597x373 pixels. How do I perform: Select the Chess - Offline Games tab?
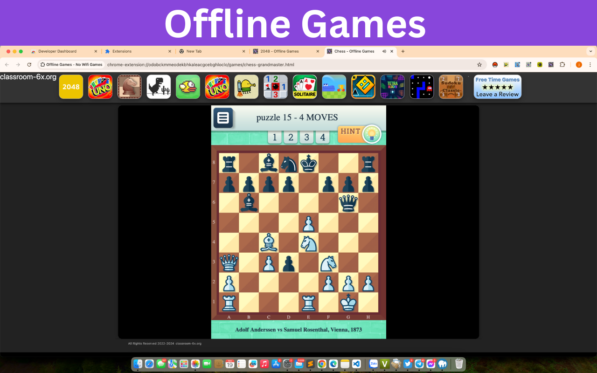[354, 51]
